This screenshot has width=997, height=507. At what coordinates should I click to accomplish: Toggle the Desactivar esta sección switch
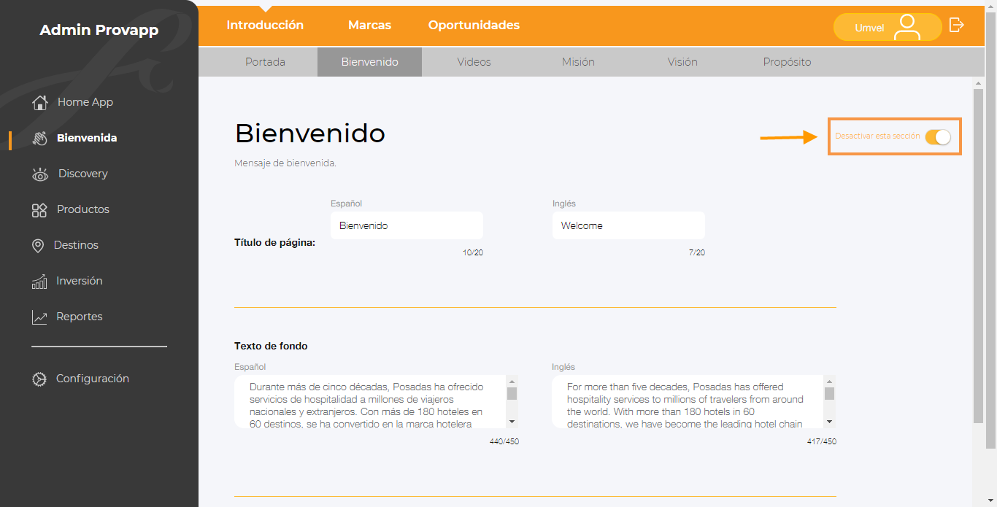coord(938,136)
